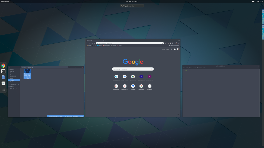Open the Capital One shortcut tile
This screenshot has height=148, width=264.
click(125, 87)
